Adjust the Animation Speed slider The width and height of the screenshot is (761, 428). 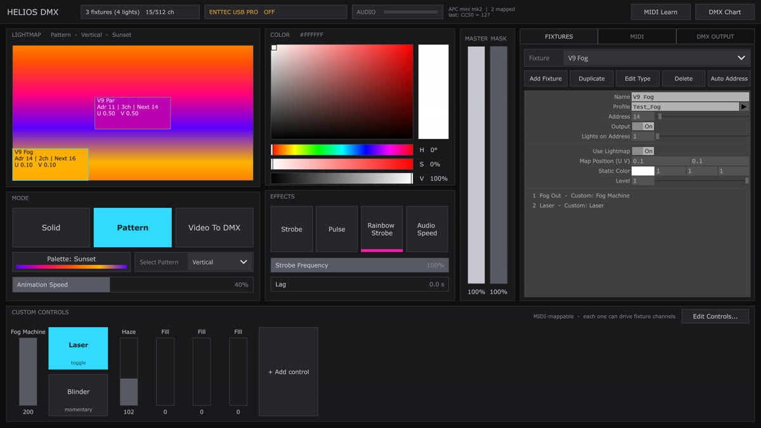133,285
